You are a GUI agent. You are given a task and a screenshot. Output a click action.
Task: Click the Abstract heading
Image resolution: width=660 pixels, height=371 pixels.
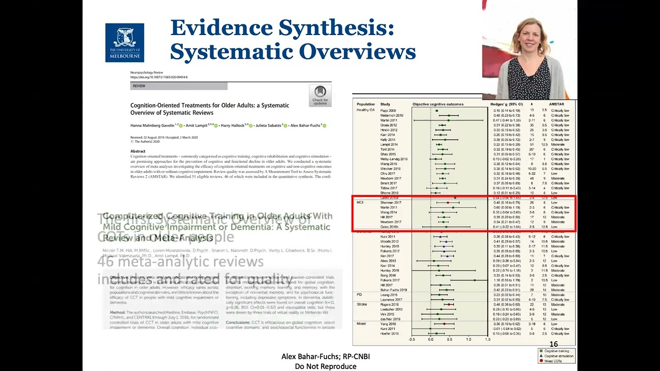tap(138, 151)
